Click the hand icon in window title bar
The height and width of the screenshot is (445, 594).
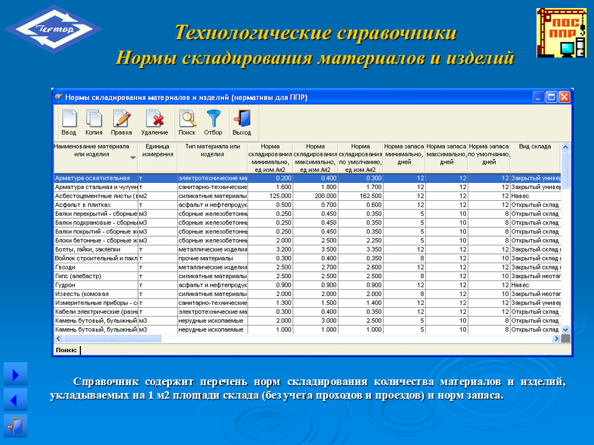(59, 97)
